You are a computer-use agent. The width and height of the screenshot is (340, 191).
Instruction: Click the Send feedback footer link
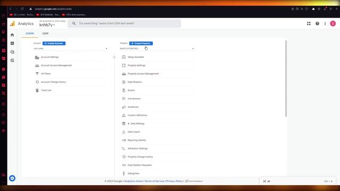pyautogui.click(x=194, y=181)
